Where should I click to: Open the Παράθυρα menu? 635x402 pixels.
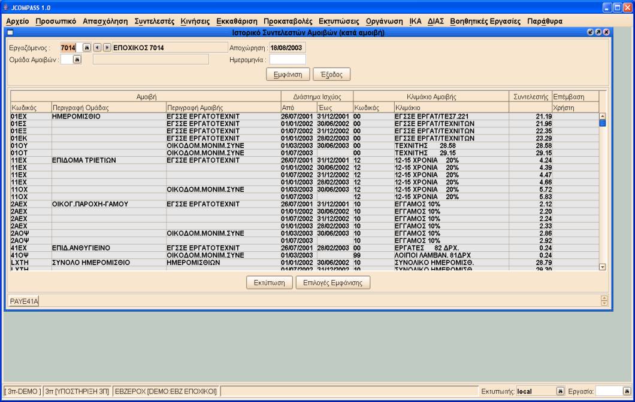point(545,22)
